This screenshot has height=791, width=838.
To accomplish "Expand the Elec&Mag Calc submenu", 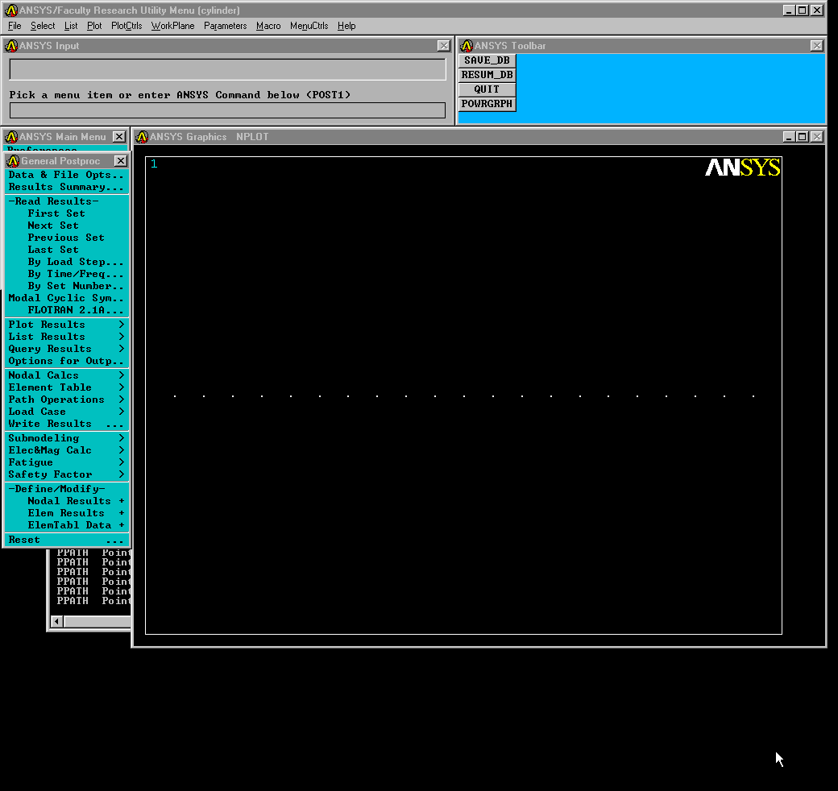I will (x=66, y=450).
